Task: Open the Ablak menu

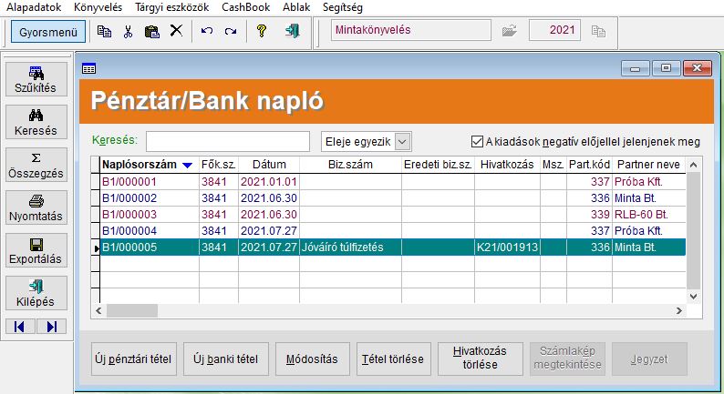Action: [296, 7]
